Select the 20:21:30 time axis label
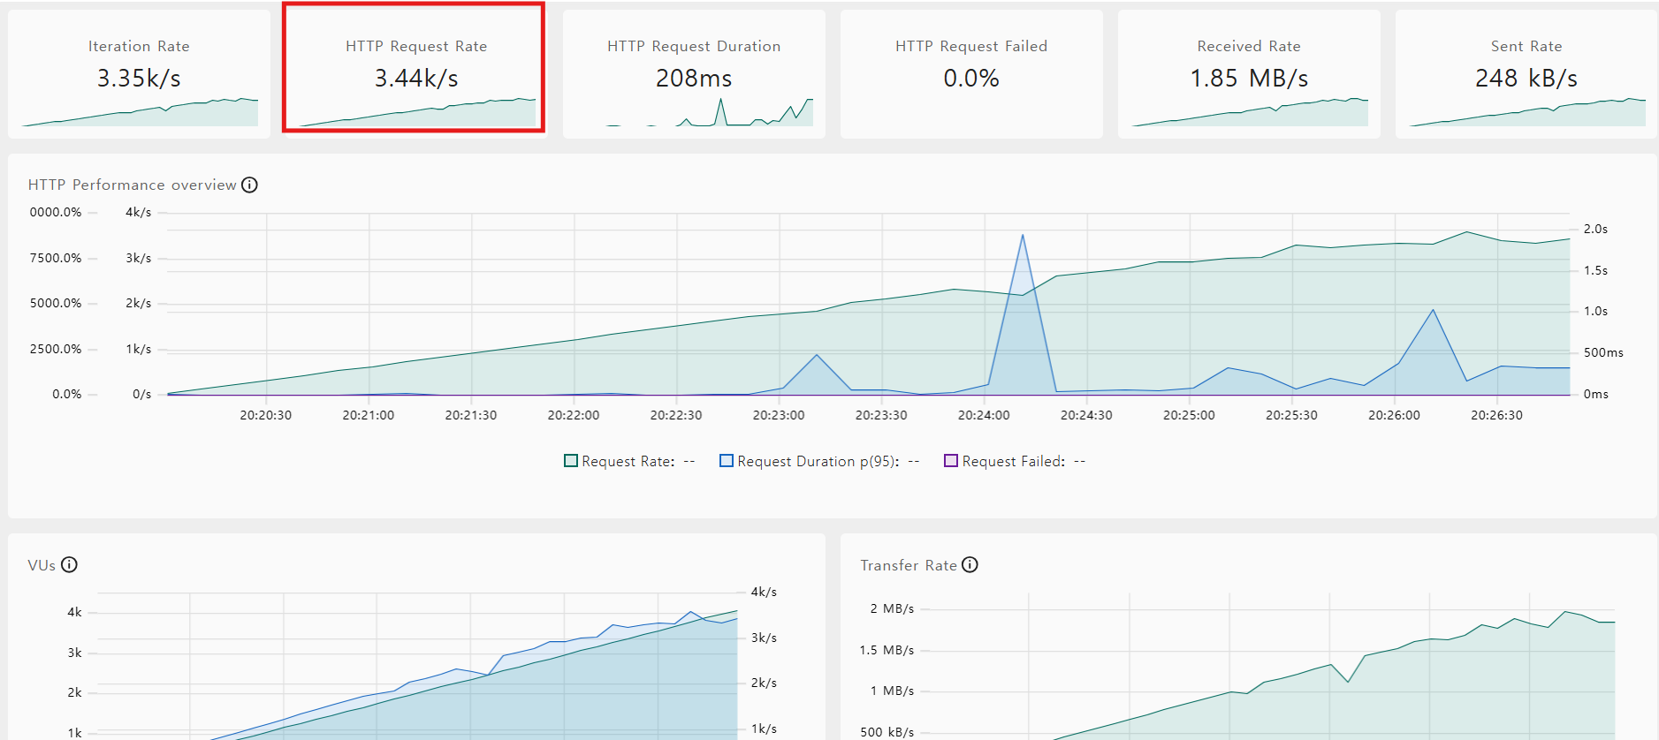This screenshot has height=740, width=1659. tap(471, 415)
